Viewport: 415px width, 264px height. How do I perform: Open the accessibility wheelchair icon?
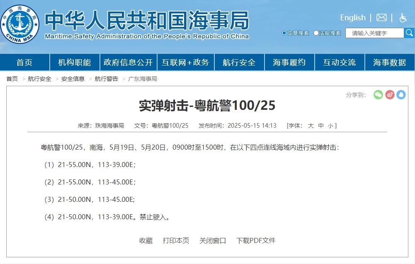tap(403, 18)
